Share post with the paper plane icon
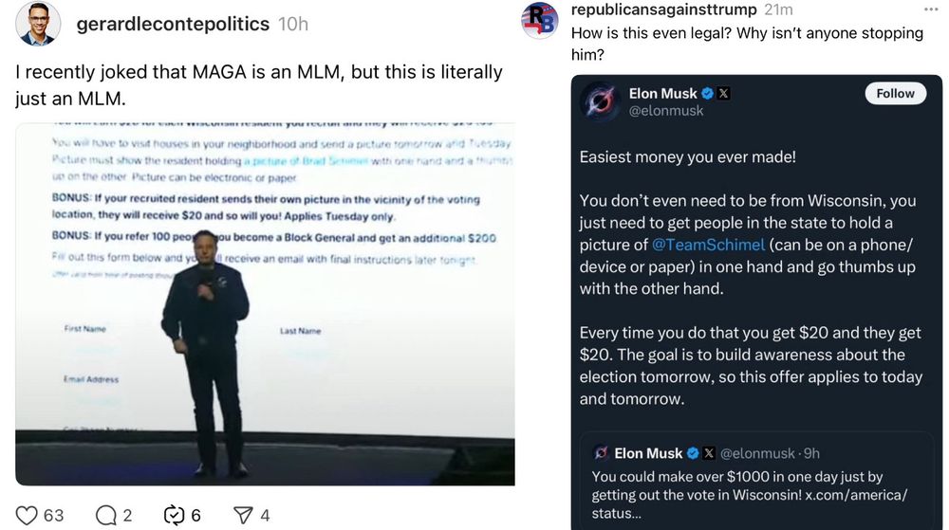This screenshot has width=949, height=530. [x=243, y=515]
